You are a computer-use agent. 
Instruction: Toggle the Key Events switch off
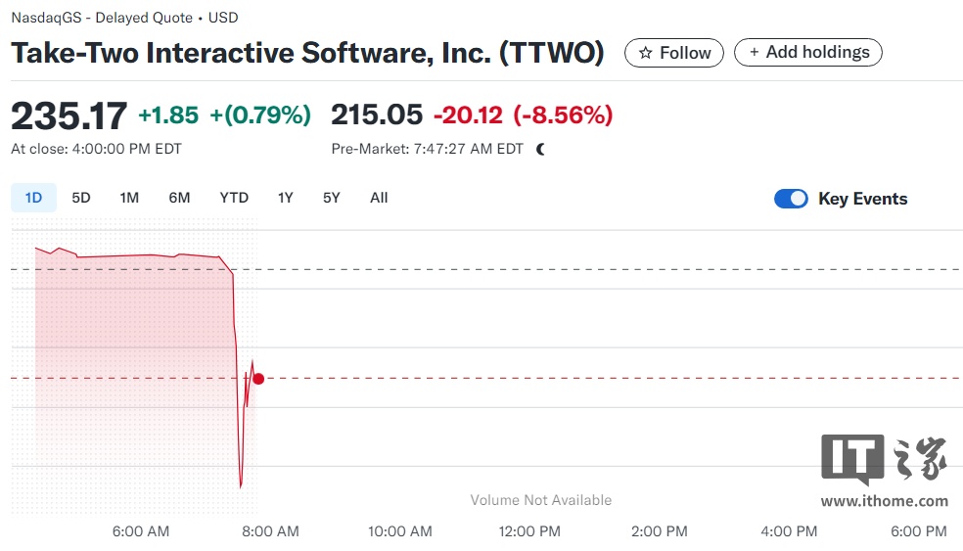[791, 199]
